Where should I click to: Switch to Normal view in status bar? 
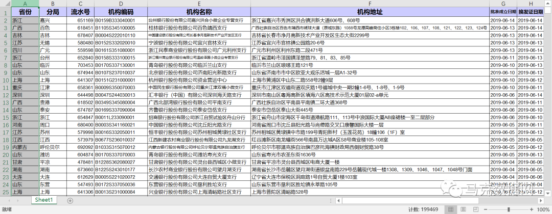(x=450, y=209)
